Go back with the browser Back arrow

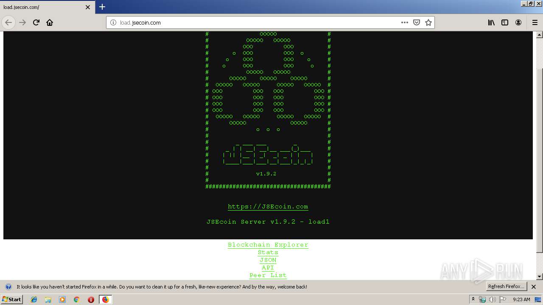pos(8,22)
